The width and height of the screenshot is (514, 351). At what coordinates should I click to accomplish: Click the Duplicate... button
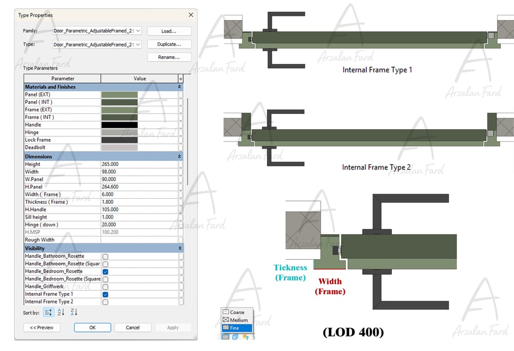point(169,44)
